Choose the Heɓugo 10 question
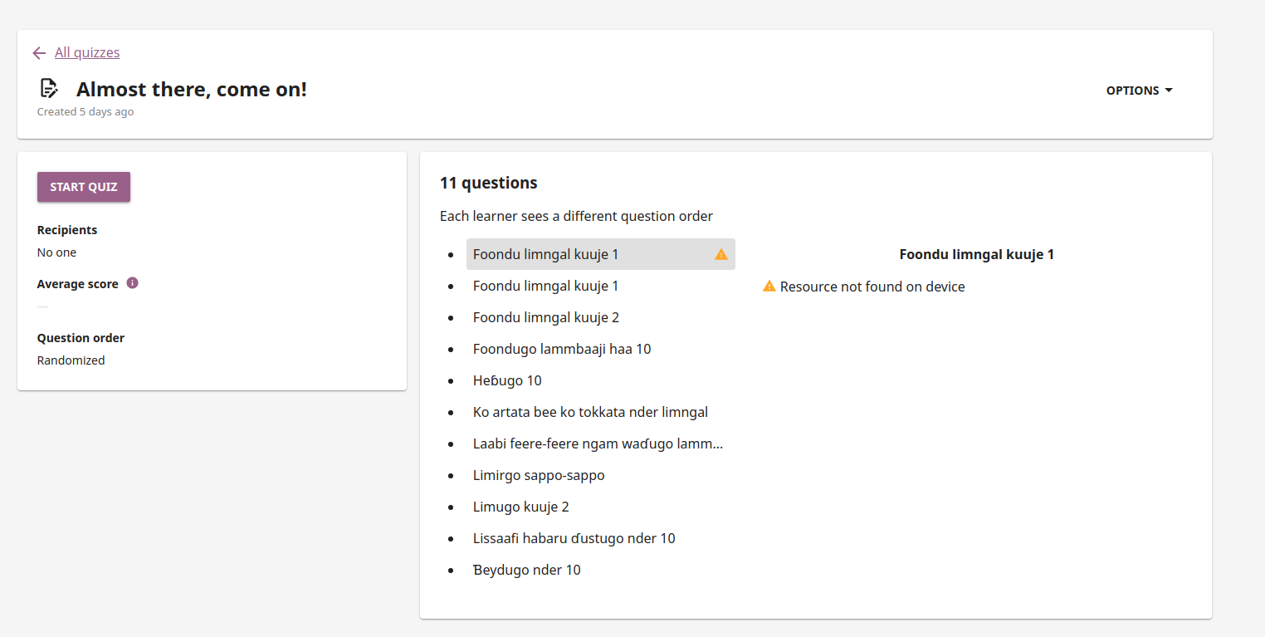This screenshot has width=1265, height=637. click(601, 380)
